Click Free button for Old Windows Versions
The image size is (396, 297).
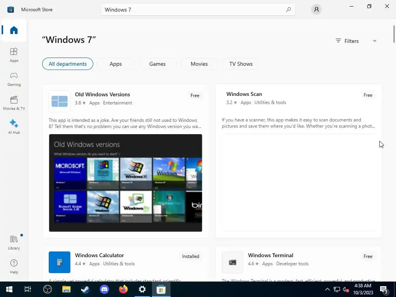pos(195,96)
